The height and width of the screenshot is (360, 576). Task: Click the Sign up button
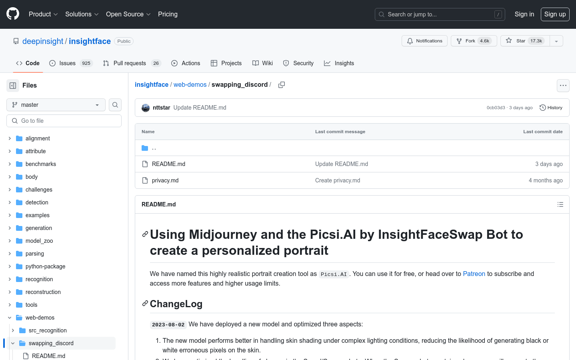[x=555, y=14]
